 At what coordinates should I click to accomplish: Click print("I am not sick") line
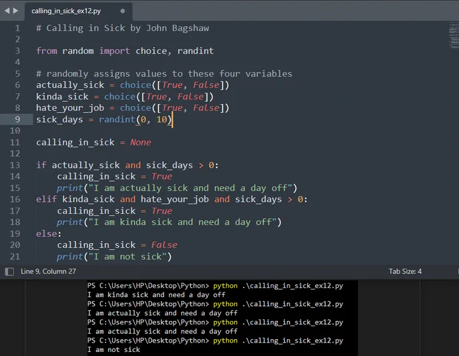click(x=115, y=257)
